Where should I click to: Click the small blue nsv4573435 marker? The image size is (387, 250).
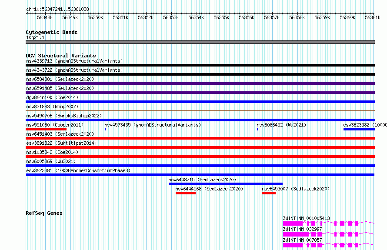[x=105, y=129]
